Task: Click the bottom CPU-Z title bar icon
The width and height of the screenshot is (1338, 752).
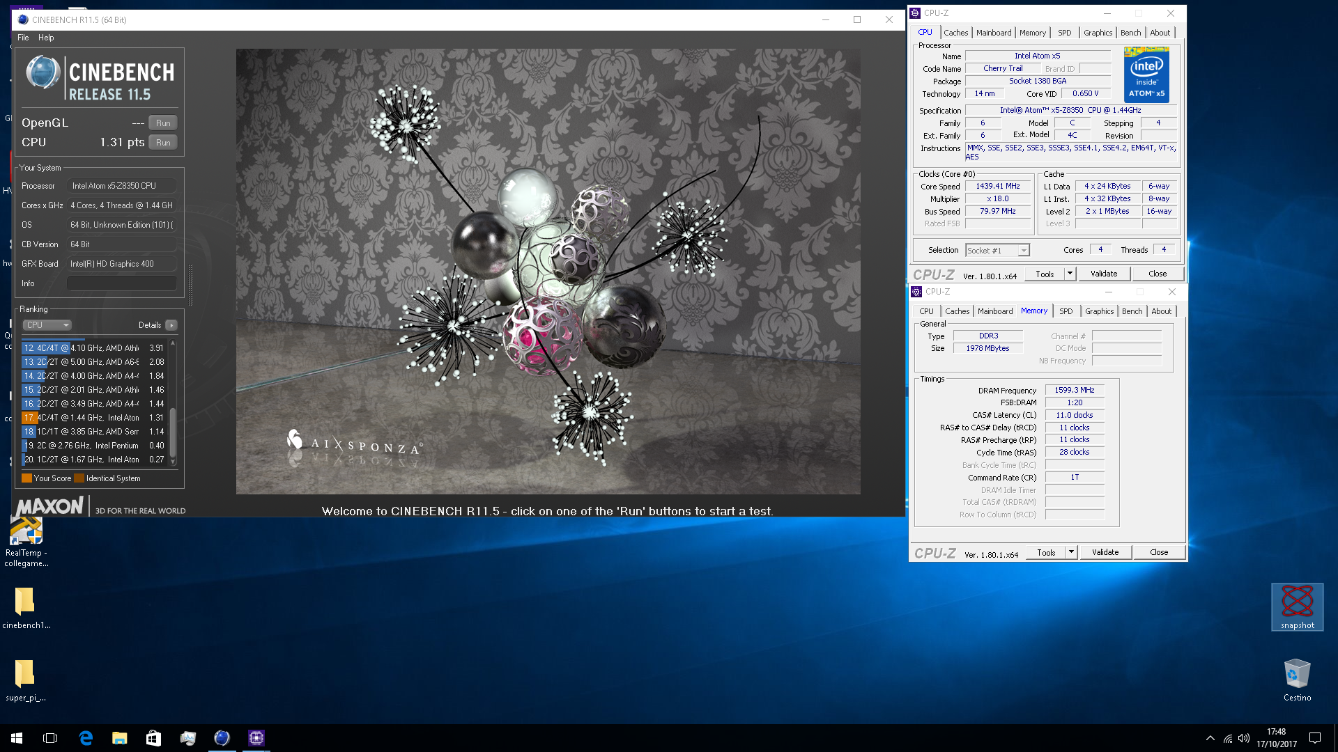Action: point(917,292)
